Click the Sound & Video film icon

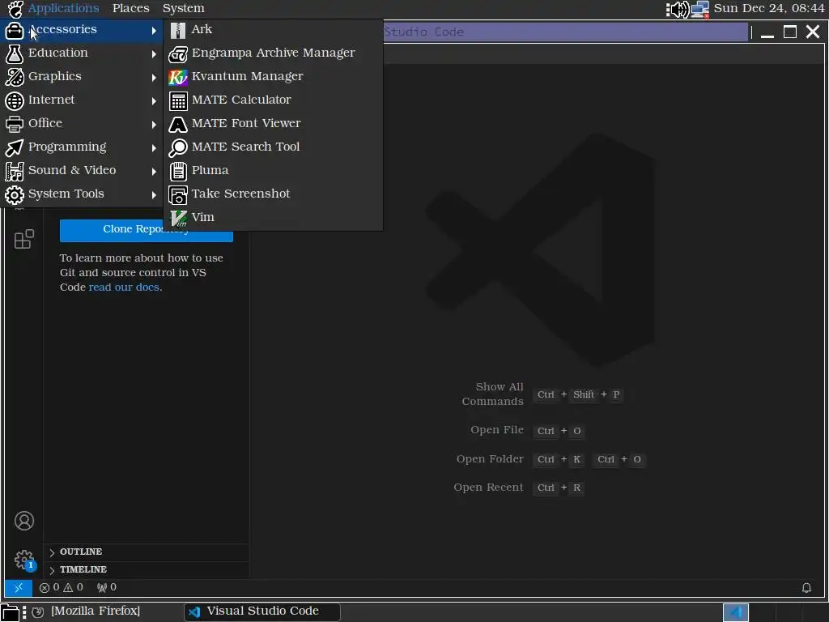coord(15,171)
